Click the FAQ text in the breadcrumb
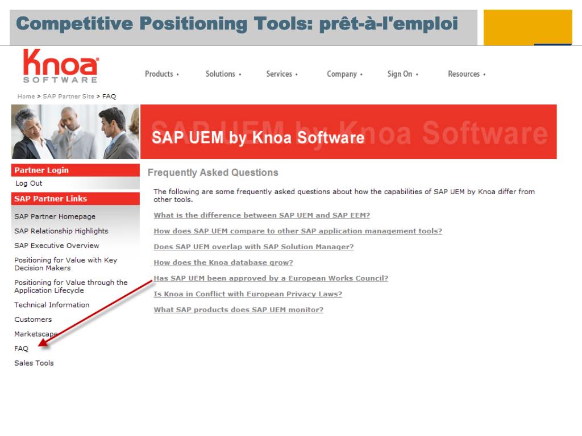Viewport: 582px width, 436px height. pos(109,97)
